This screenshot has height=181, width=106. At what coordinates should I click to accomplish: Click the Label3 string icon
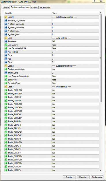[6, 87]
